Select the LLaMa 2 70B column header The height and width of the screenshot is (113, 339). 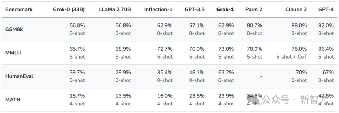(114, 9)
